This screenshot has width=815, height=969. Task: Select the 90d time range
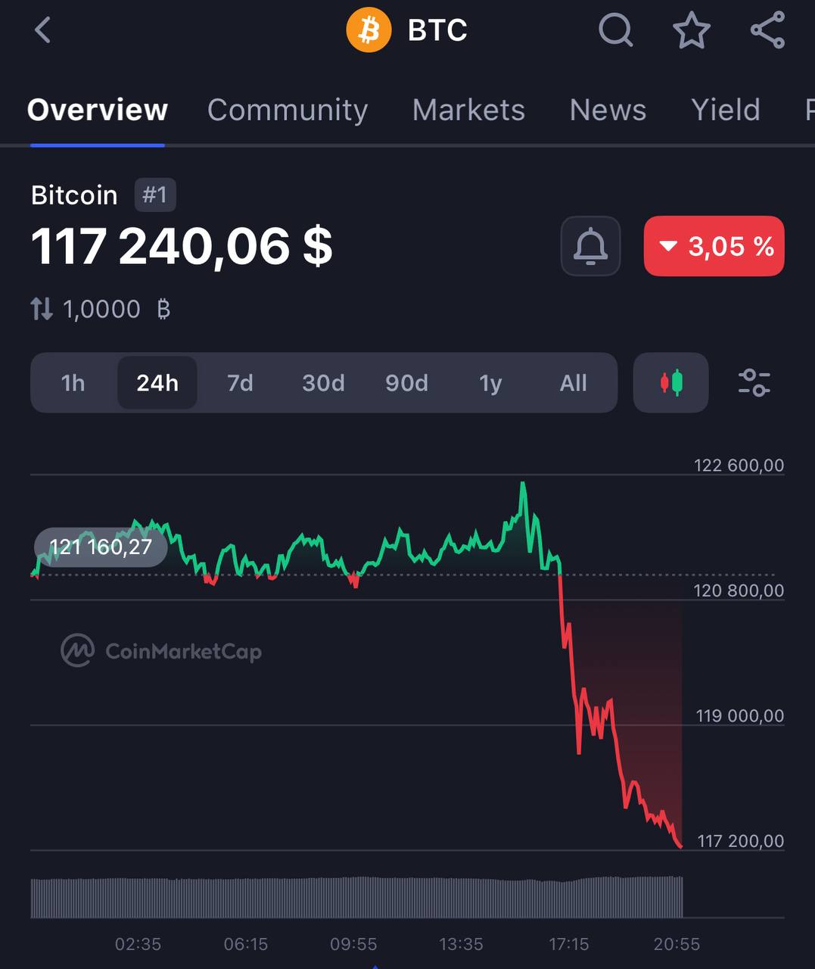click(407, 383)
